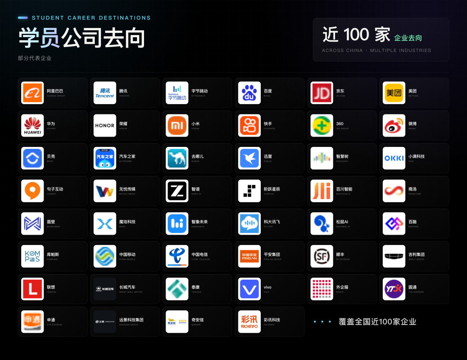Image resolution: width=467 pixels, height=360 pixels.
Task: Click the 小满科技 company name
Action: 416,156
